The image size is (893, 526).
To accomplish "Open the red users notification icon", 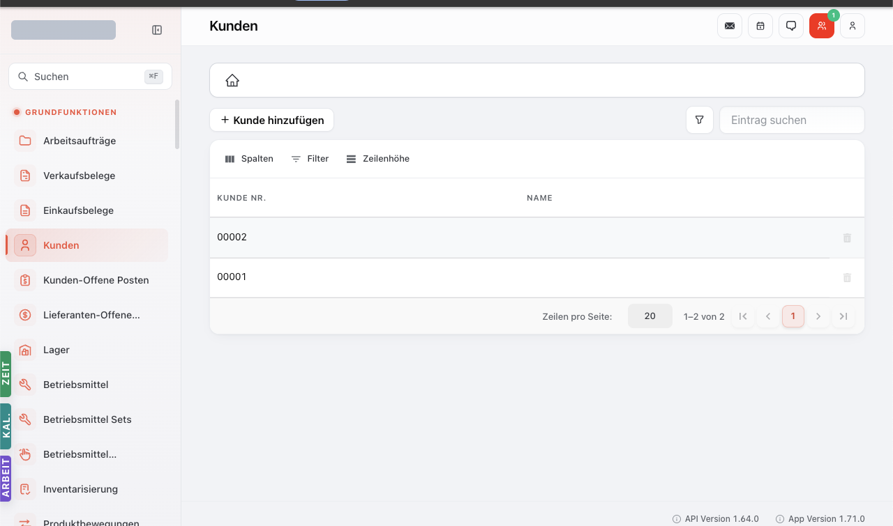I will pos(822,26).
